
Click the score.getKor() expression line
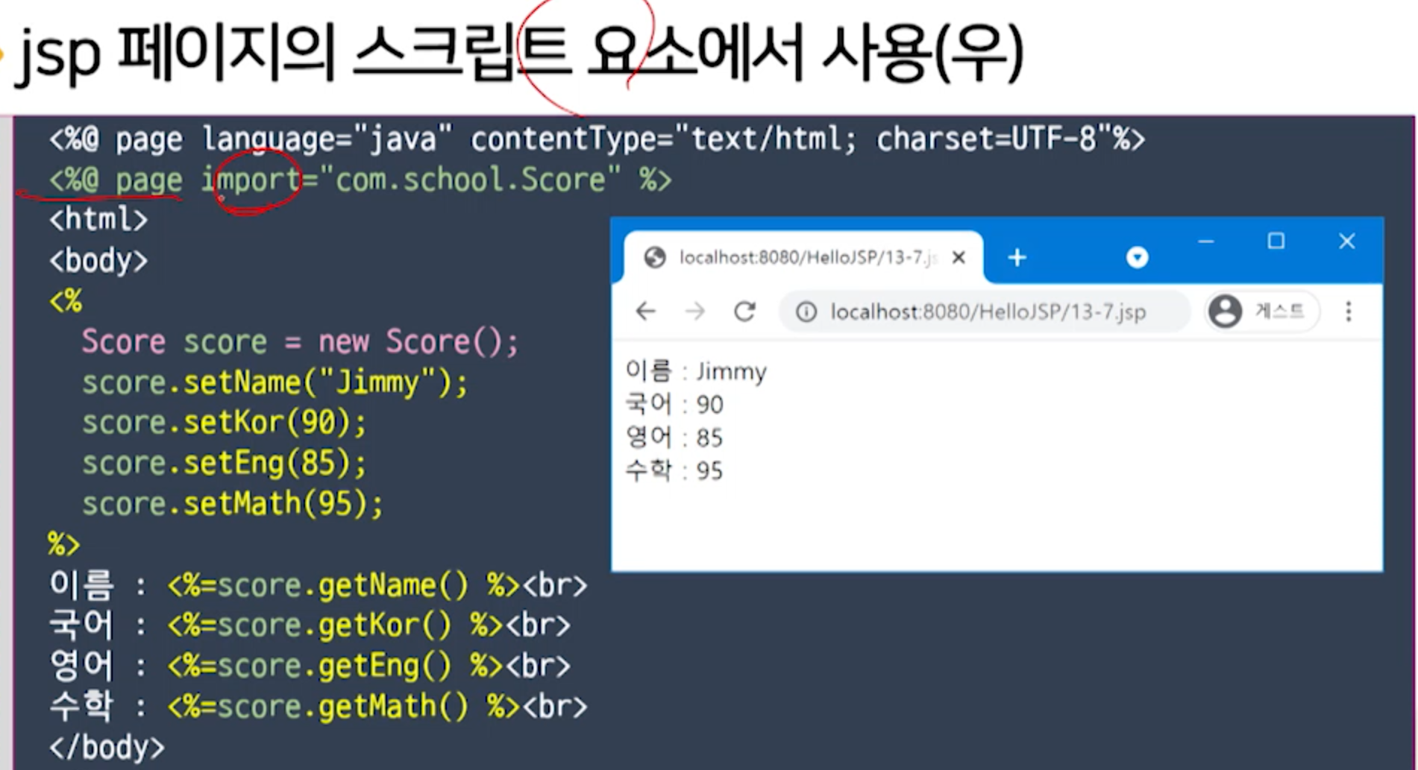[x=310, y=625]
